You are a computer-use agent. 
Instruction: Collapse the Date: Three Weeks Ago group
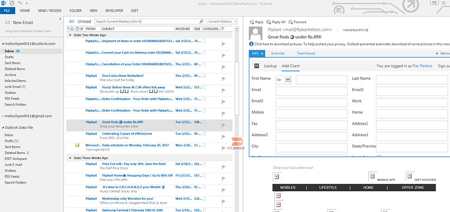pos(70,158)
